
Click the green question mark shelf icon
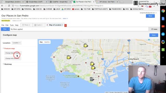coord(163,50)
